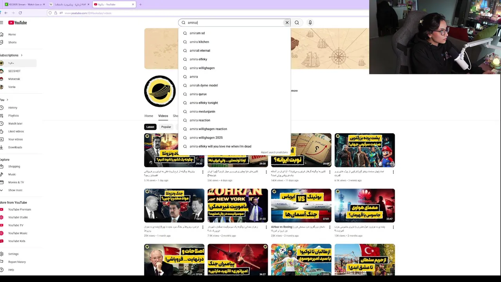Open Shopping under Explore
Viewport: 501px width, 282px height.
pyautogui.click(x=14, y=166)
